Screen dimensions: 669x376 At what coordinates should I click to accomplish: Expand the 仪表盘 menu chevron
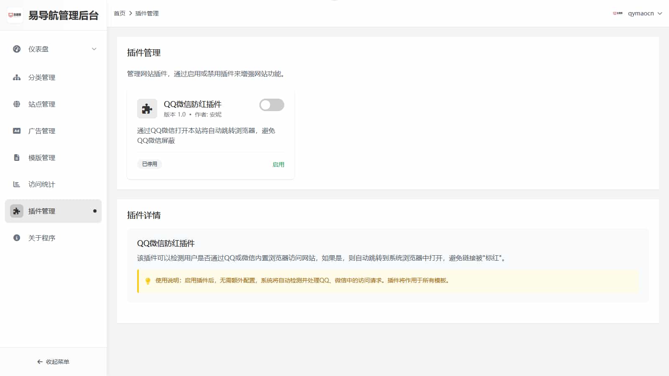click(x=94, y=49)
